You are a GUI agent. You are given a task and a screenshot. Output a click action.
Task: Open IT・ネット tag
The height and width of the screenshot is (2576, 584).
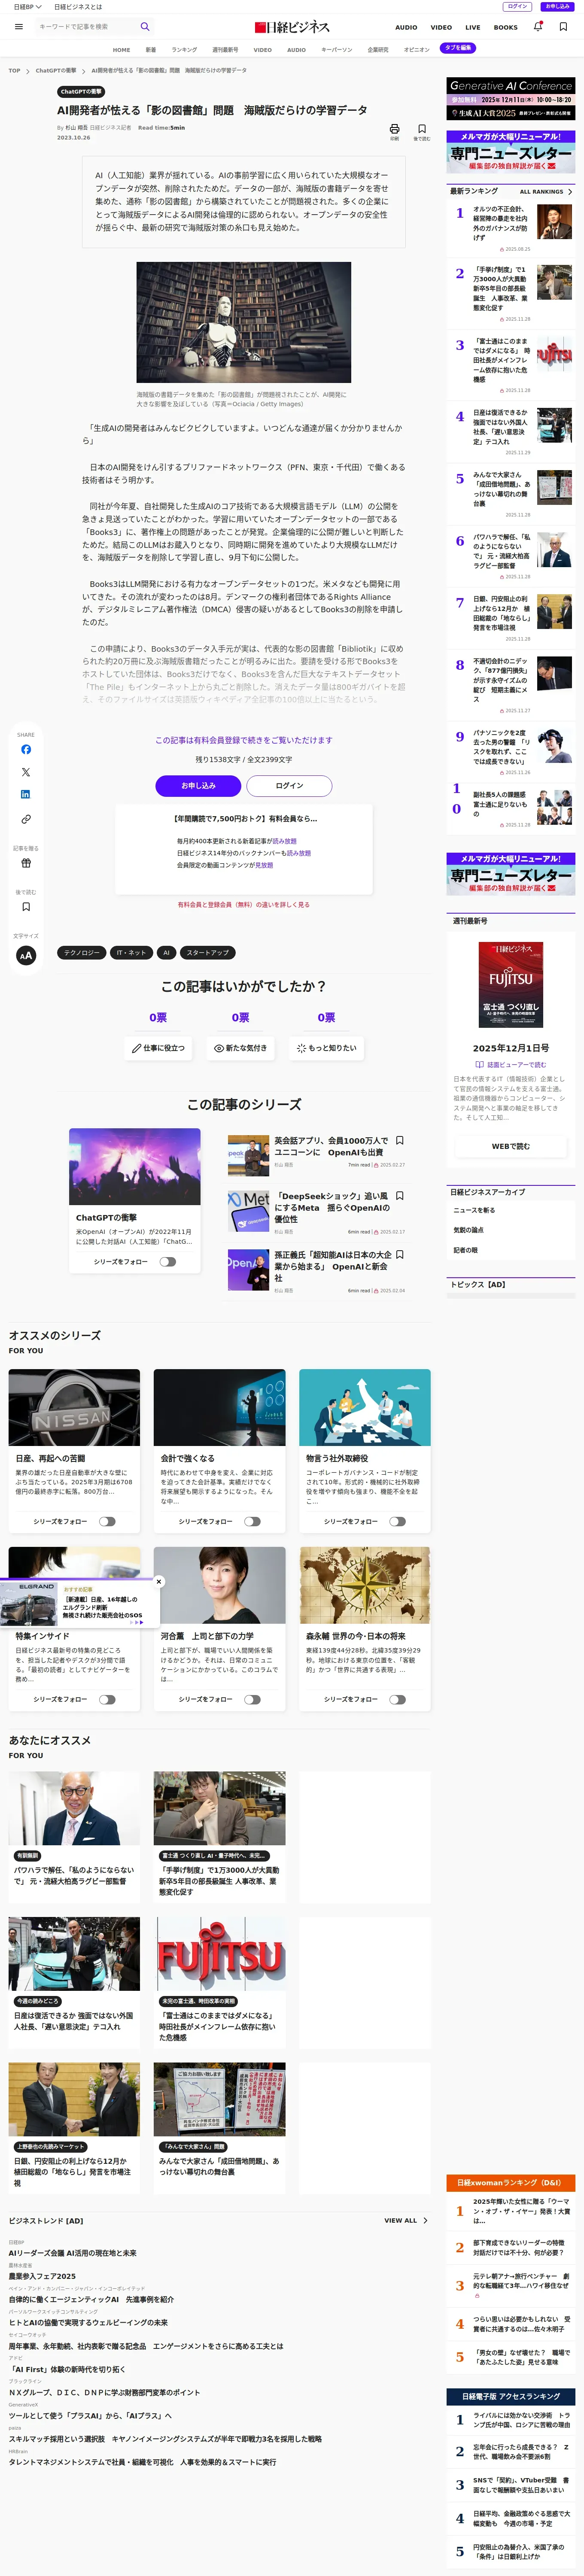(131, 953)
